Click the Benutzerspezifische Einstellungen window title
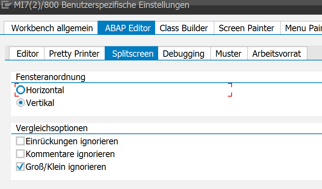Screen dimensions: 322x189 point(125,5)
